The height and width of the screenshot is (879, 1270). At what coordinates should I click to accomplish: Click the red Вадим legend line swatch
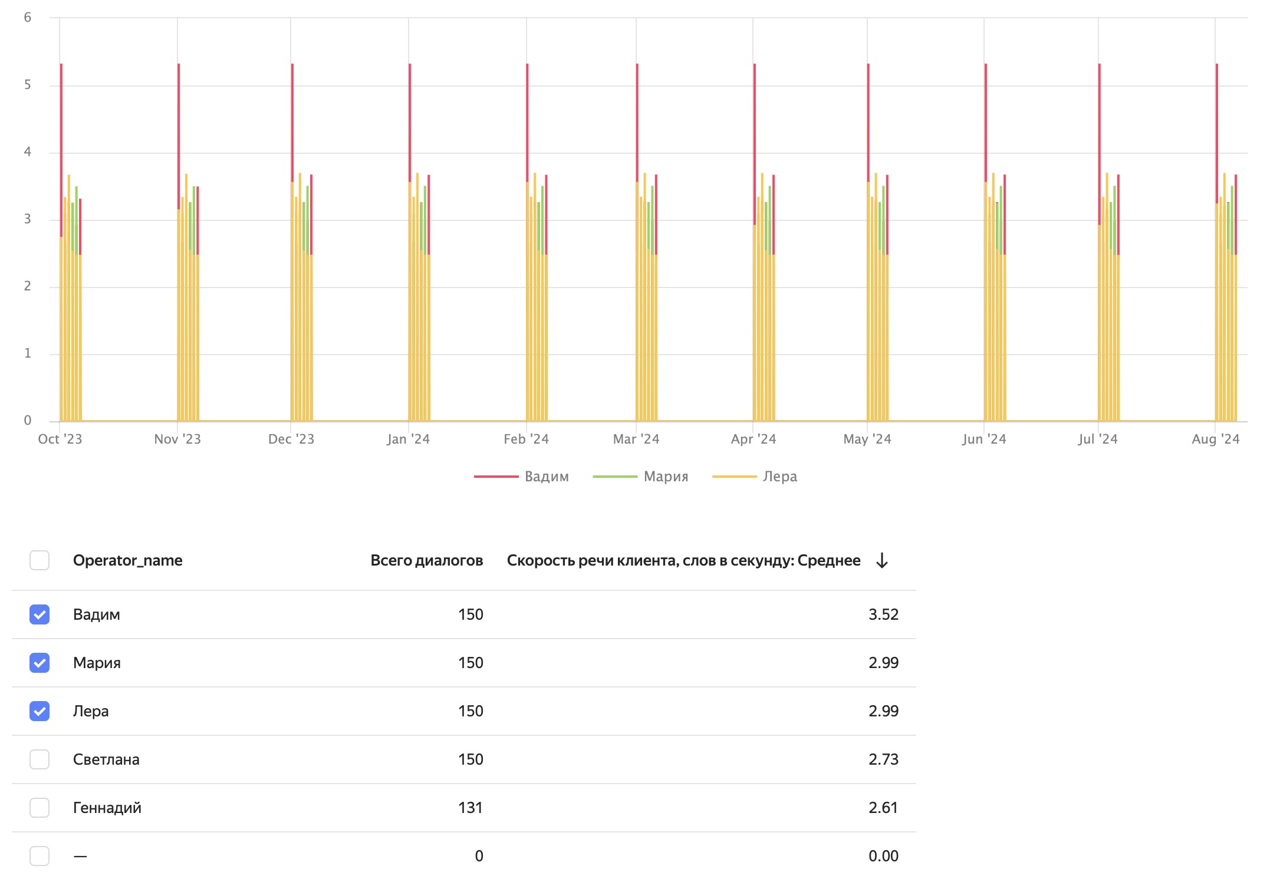[x=496, y=477]
